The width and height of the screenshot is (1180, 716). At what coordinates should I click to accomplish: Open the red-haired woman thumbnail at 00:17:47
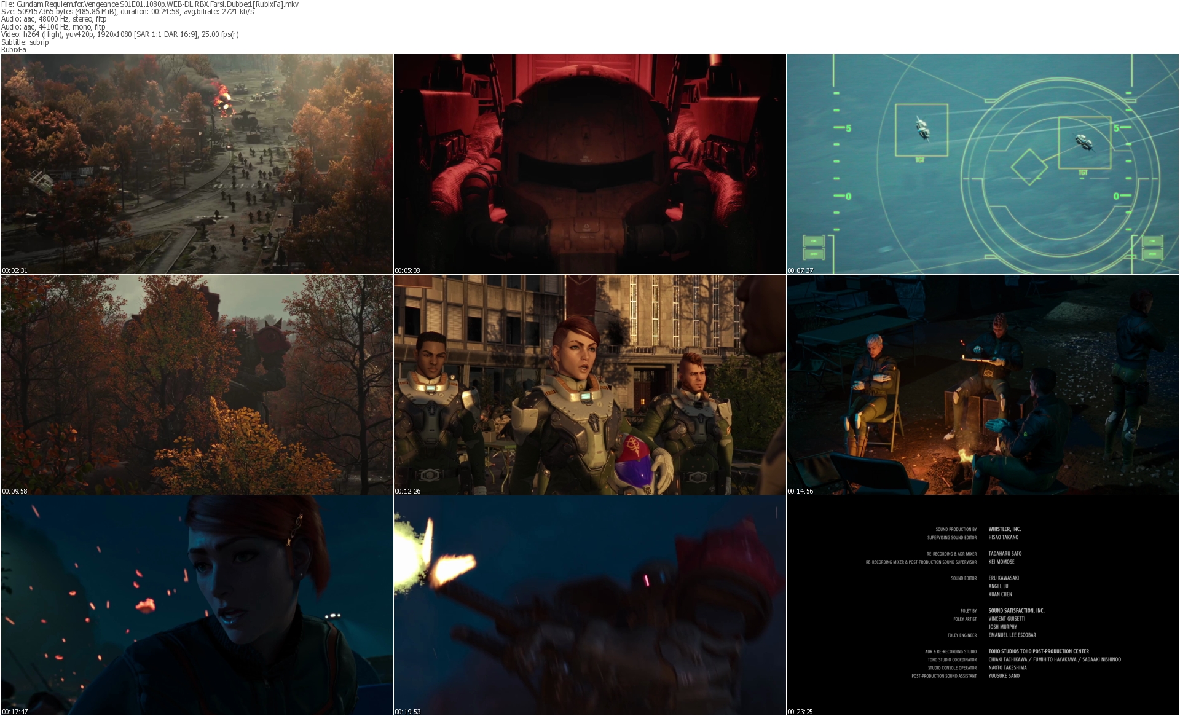coord(197,605)
